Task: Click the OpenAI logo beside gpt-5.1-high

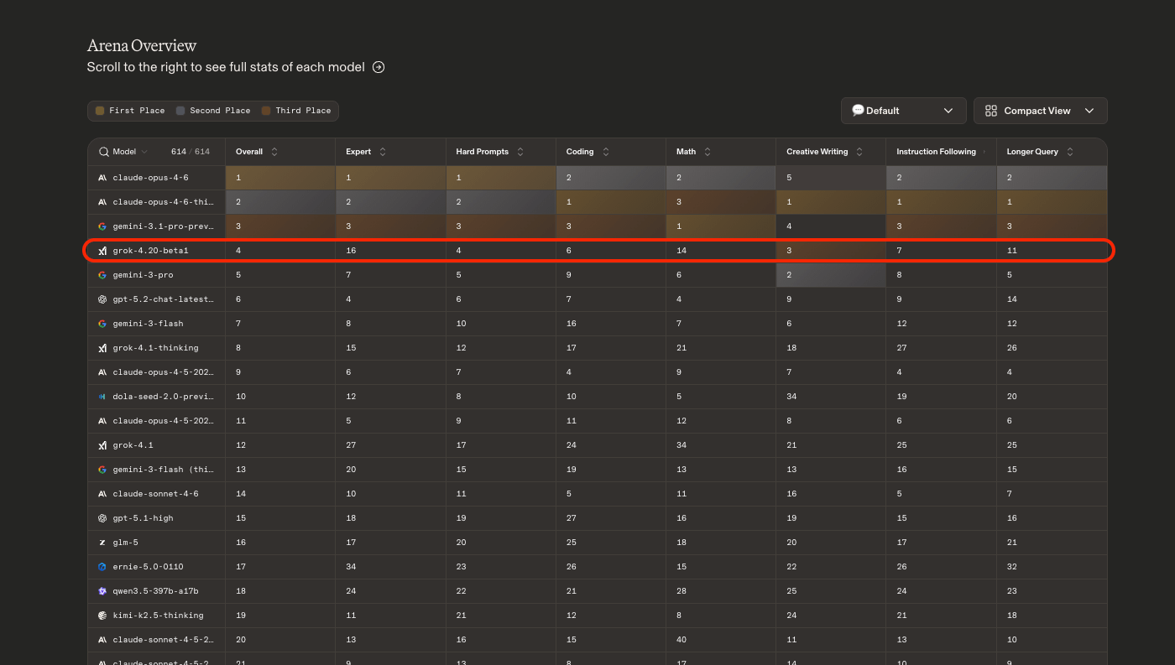Action: 102,518
